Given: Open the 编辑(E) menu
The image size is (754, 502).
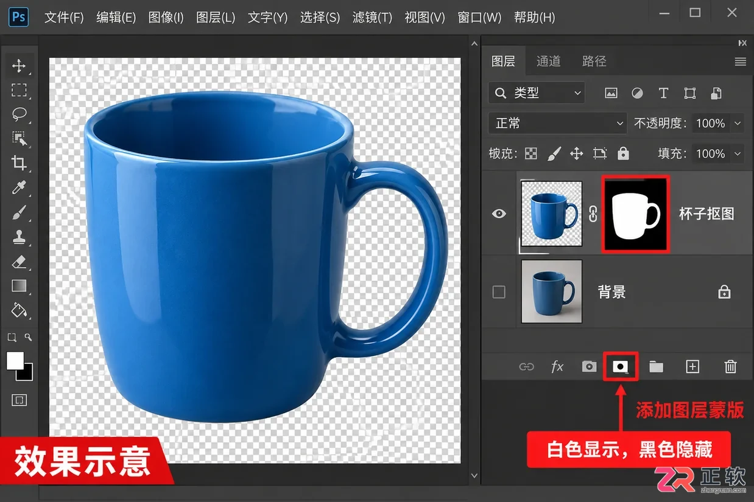Looking at the screenshot, I should (x=116, y=18).
